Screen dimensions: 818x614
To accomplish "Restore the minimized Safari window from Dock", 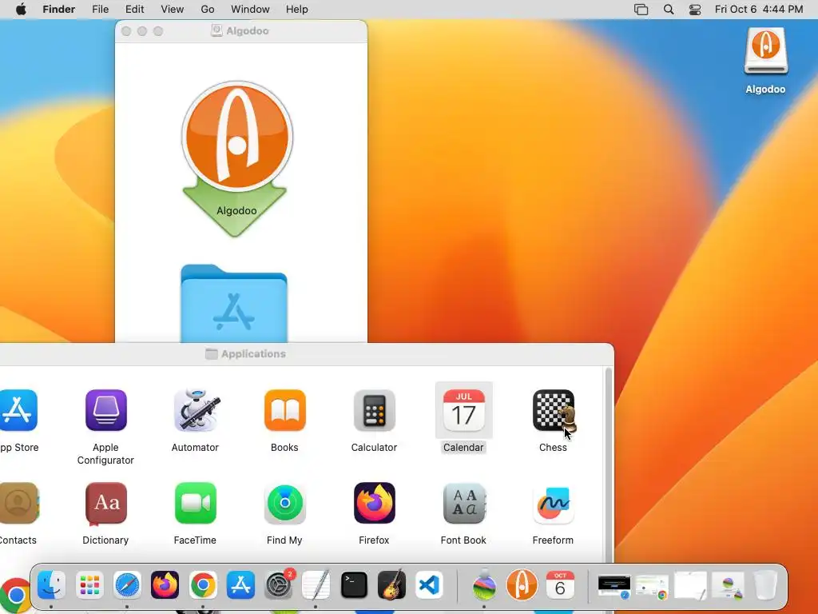I will point(614,587).
